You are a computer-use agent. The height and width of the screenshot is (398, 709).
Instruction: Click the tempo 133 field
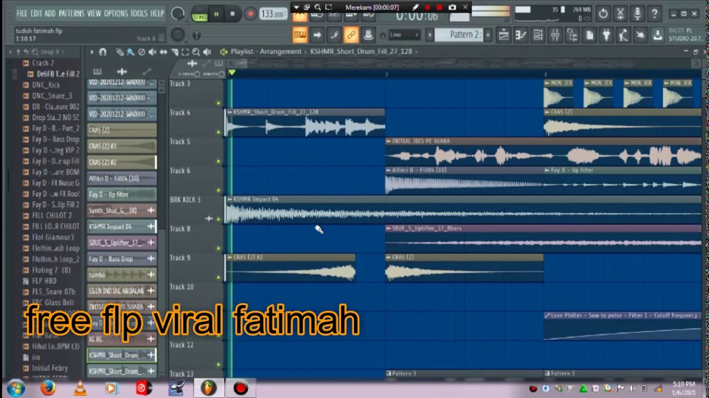coord(273,14)
